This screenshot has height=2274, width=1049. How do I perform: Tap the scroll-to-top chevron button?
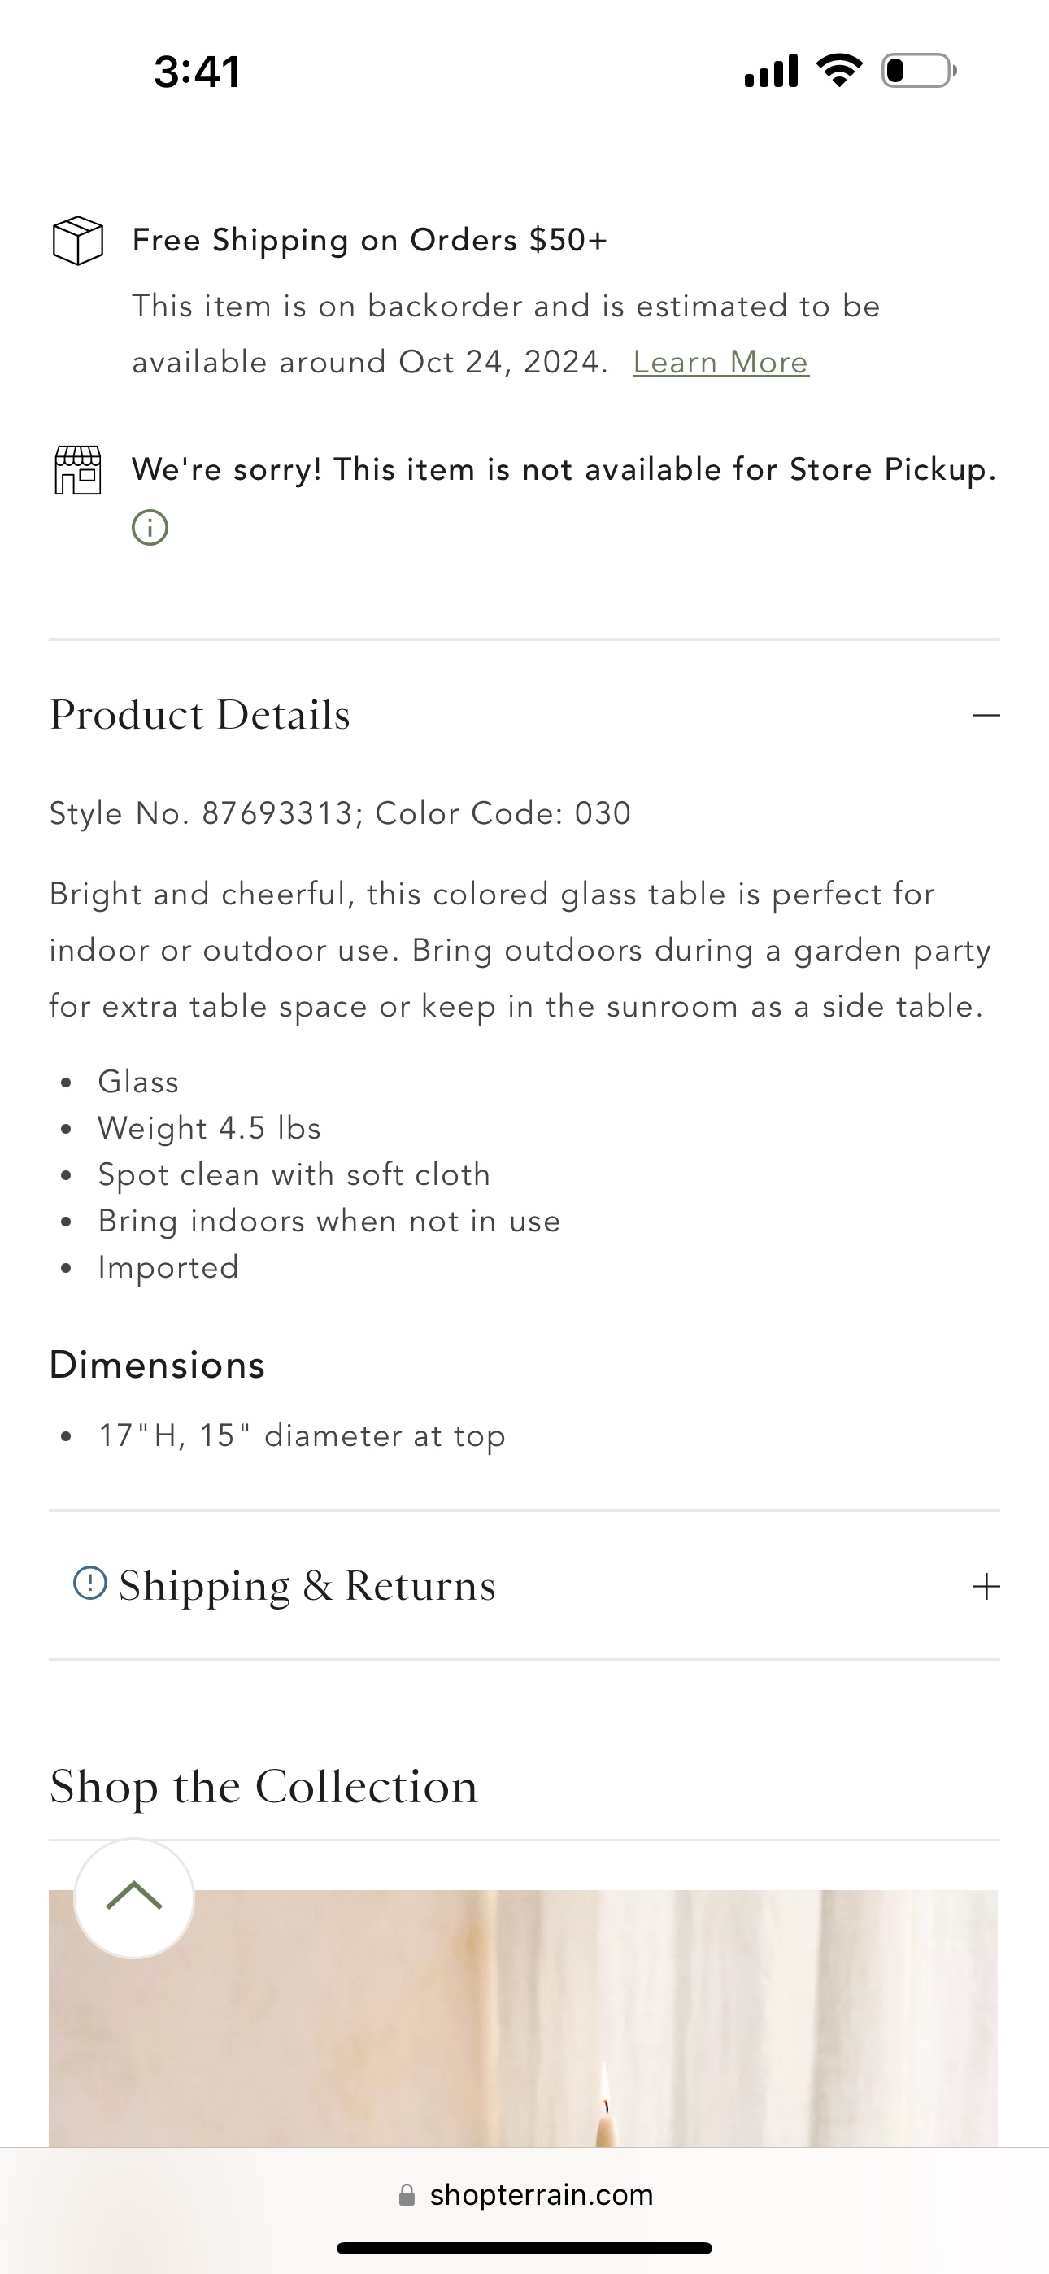[x=134, y=1898]
